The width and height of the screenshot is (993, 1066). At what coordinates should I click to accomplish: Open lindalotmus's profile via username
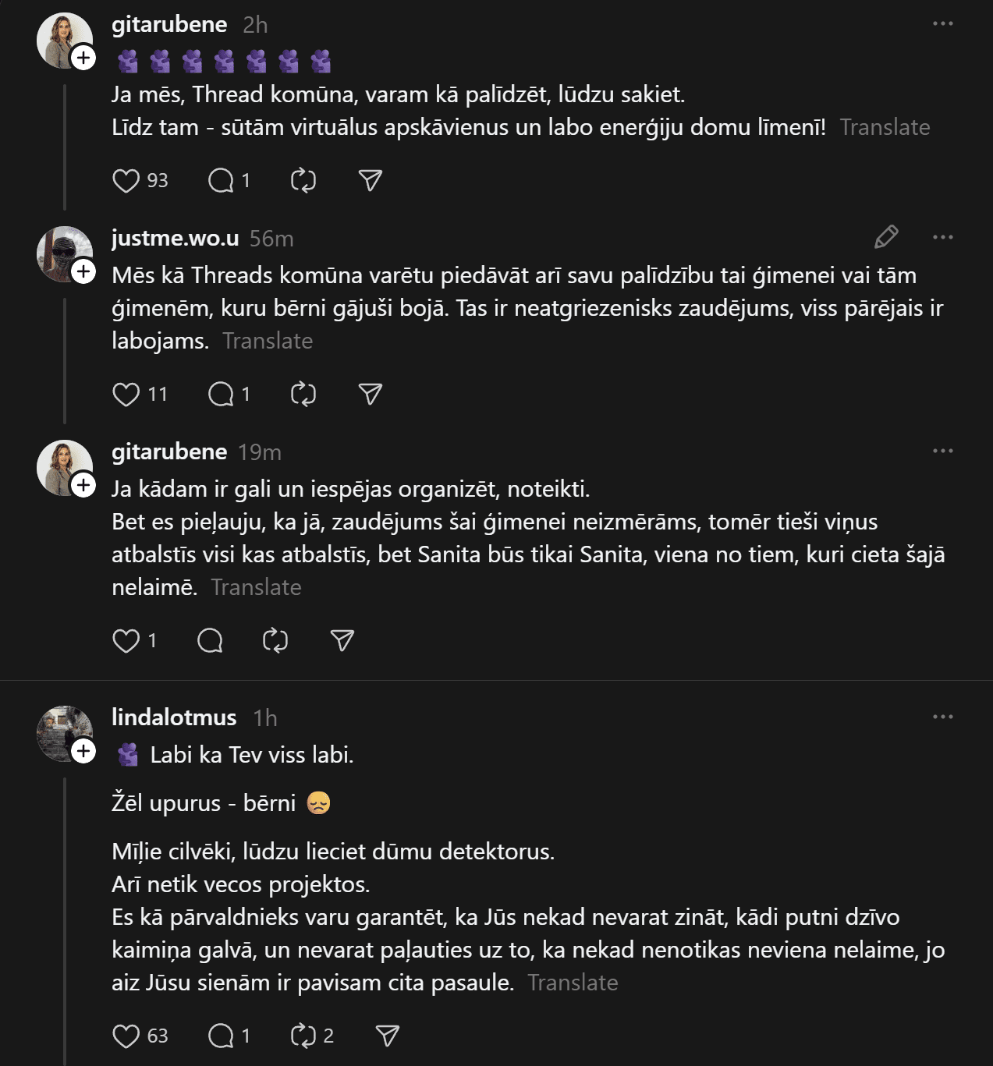(174, 717)
